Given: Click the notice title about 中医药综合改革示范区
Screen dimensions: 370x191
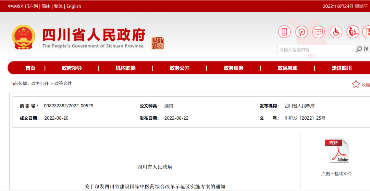Looking at the screenshot, I should click(x=155, y=187).
